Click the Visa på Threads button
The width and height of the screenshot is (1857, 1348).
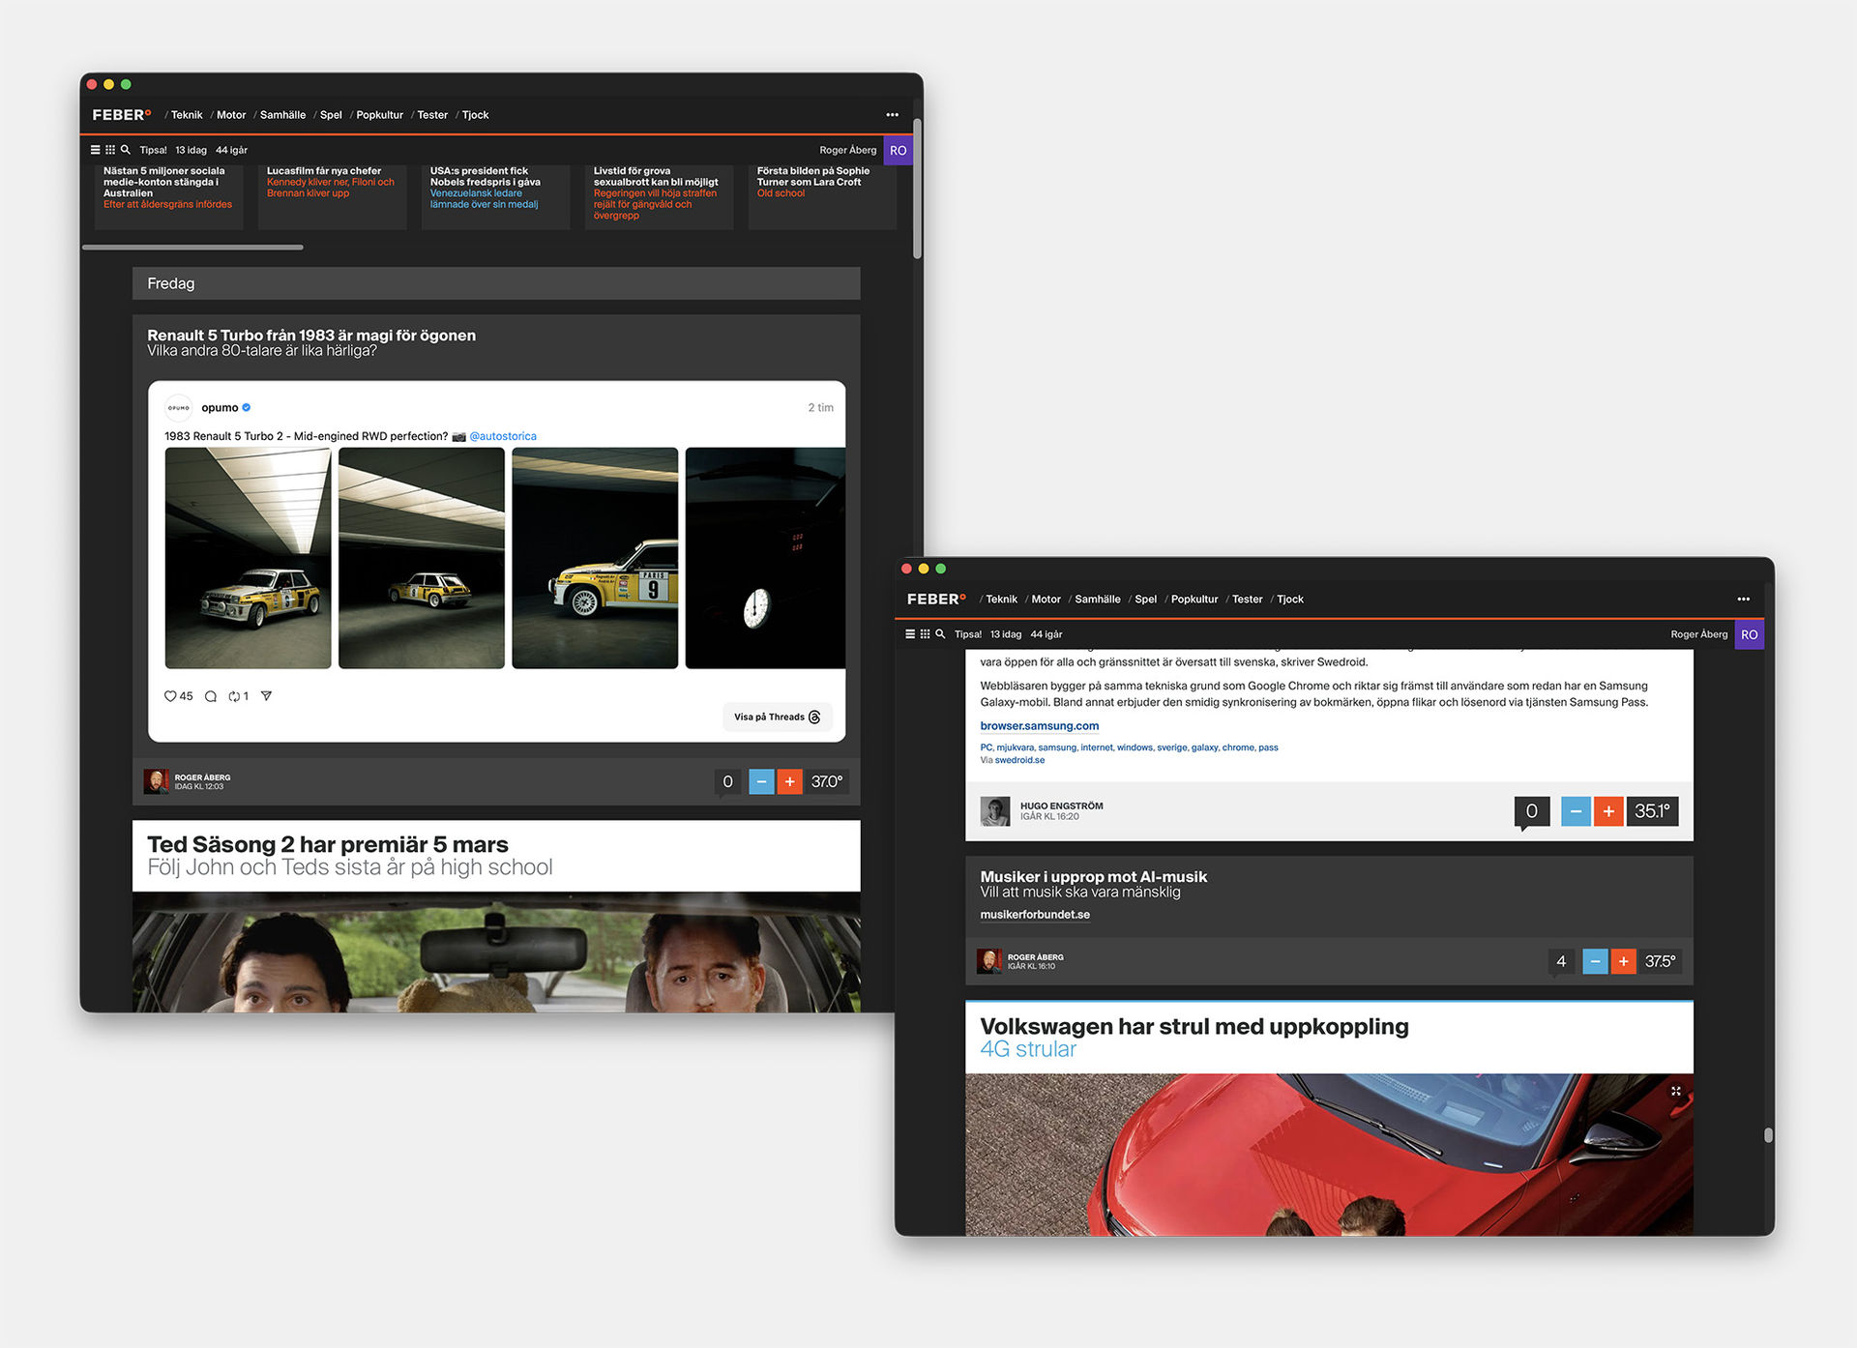click(777, 718)
